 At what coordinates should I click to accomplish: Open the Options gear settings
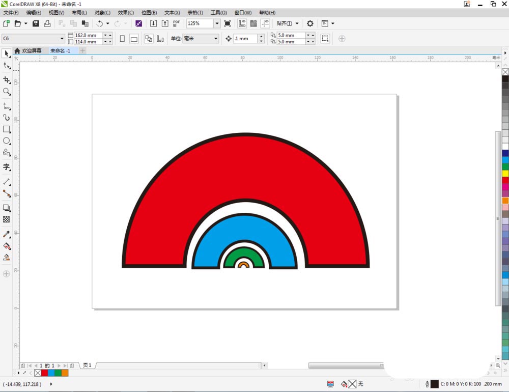pyautogui.click(x=310, y=23)
